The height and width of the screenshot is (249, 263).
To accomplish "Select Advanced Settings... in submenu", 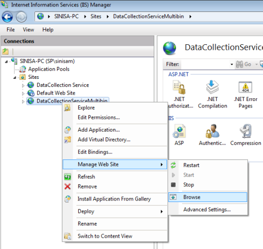I will (208, 210).
